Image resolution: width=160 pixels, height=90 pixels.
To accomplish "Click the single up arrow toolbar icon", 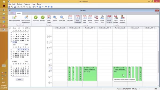I will tap(43, 7).
